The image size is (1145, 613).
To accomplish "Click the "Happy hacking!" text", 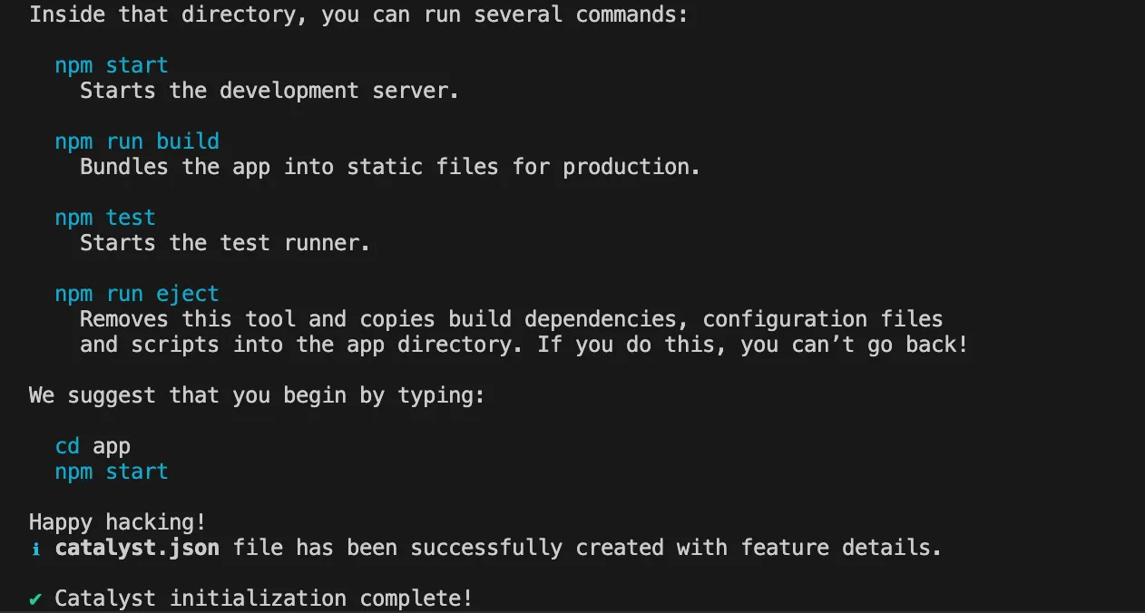I will [117, 522].
